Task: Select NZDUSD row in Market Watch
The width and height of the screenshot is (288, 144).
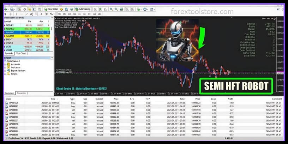Action: coord(27,29)
